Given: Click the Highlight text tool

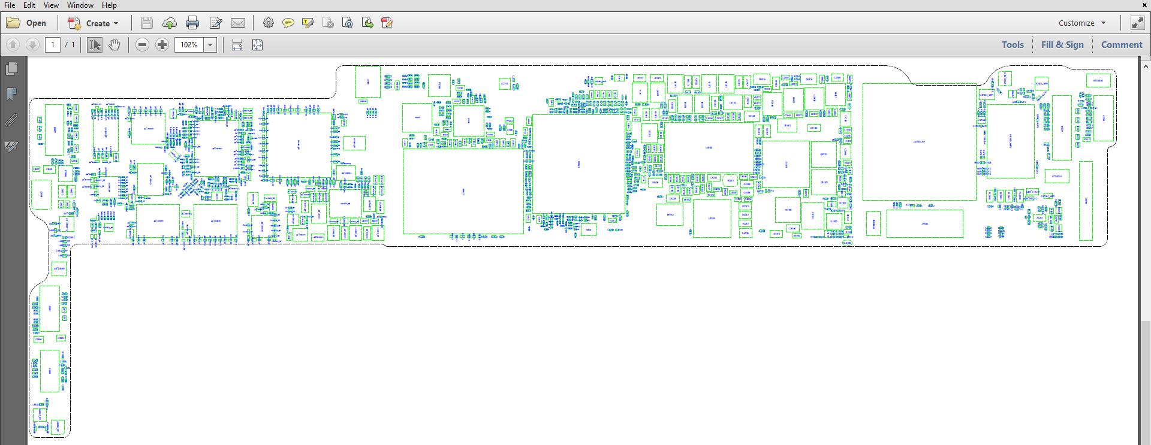Looking at the screenshot, I should 308,23.
